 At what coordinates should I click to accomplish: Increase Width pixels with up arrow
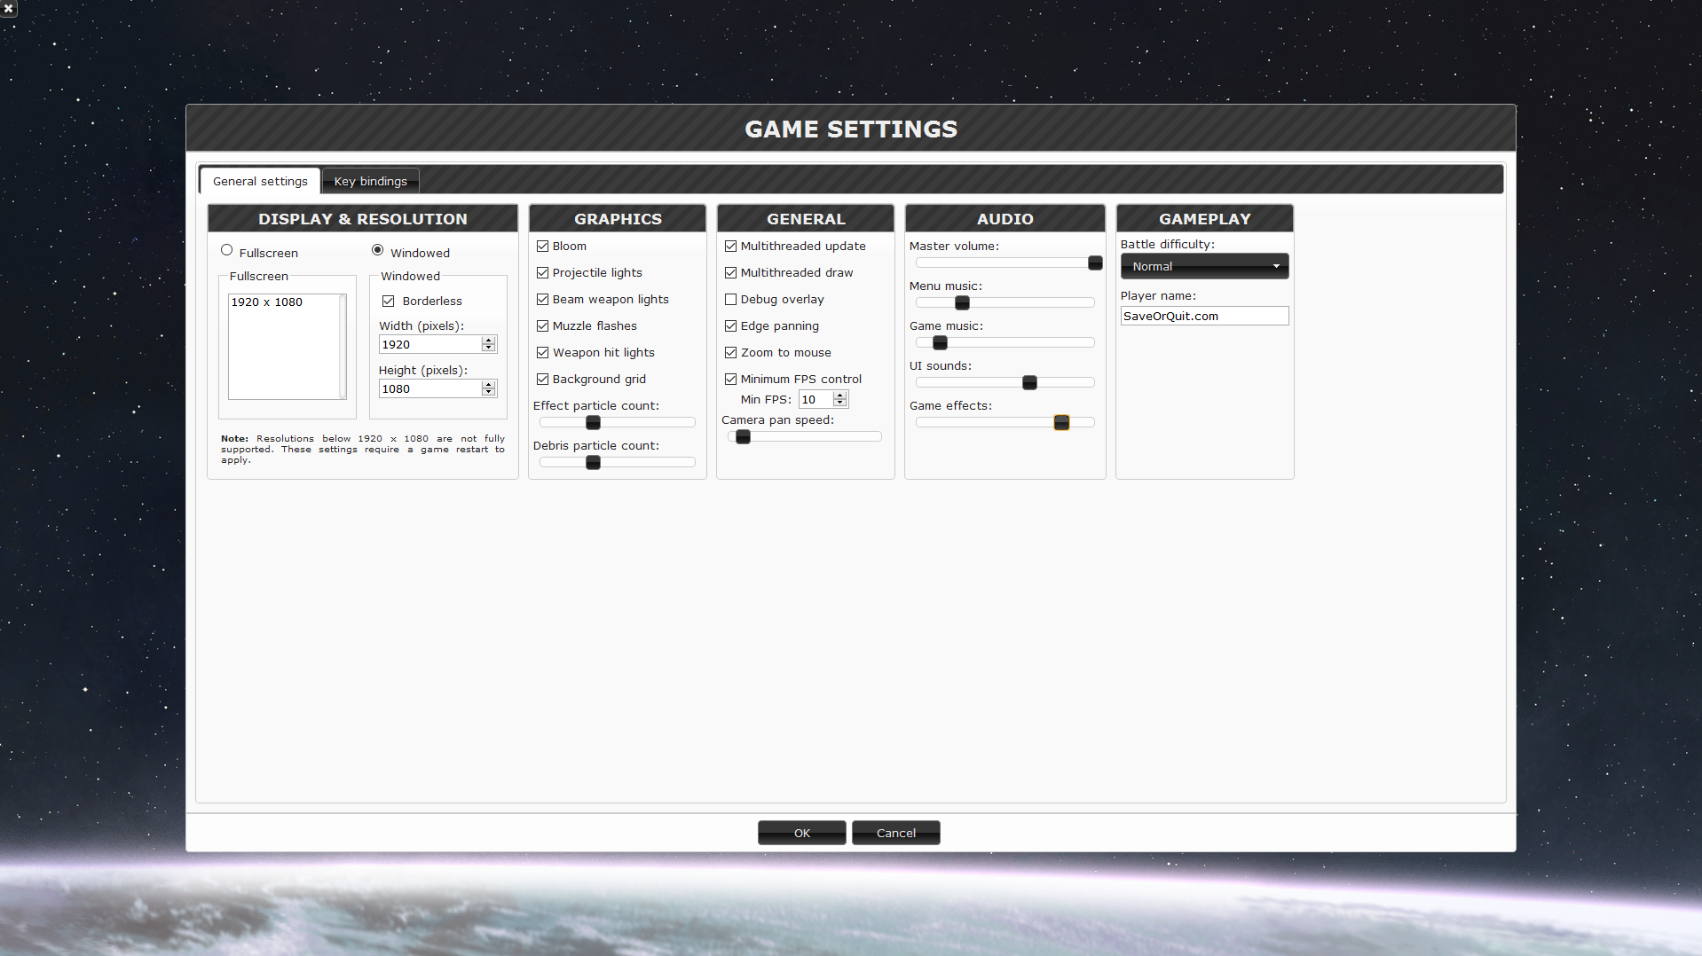point(488,341)
